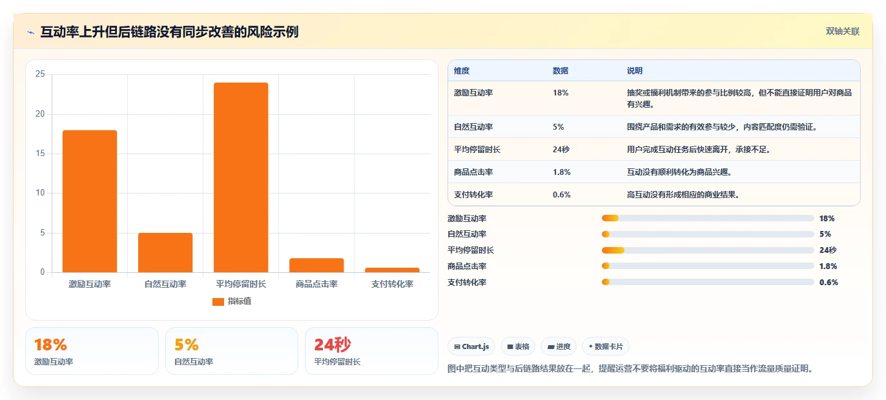
Task: Click the 用户完成互动任务后快速离开 description
Action: [699, 150]
